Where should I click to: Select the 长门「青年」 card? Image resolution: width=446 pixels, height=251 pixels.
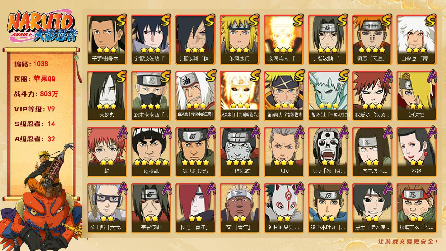click(x=195, y=208)
